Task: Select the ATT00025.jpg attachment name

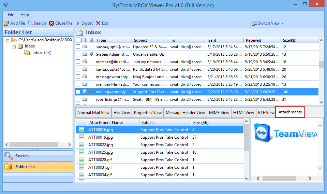Action: [101, 152]
